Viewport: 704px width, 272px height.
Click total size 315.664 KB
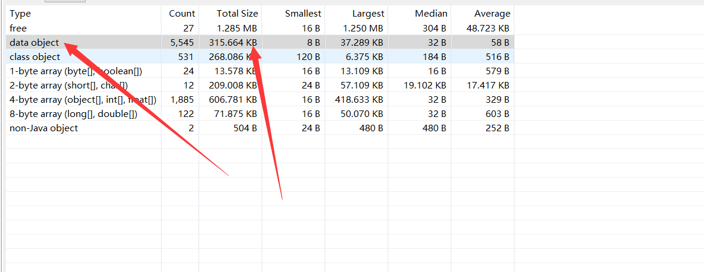233,43
